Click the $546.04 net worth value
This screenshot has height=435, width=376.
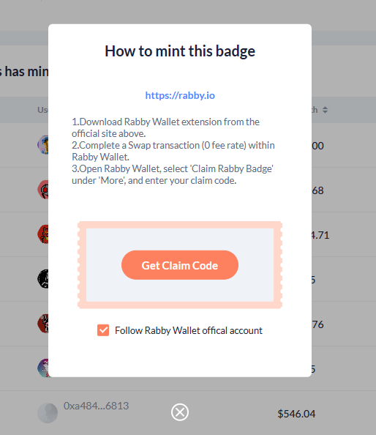pos(296,414)
